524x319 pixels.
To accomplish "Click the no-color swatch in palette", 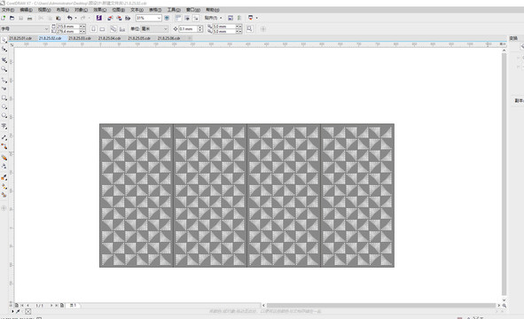I will pos(27,311).
